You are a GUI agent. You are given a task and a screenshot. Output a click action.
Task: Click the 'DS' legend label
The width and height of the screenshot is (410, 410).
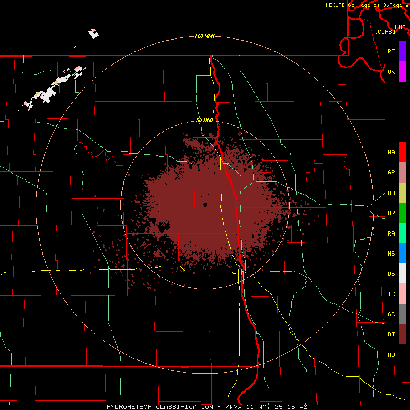tap(391, 274)
